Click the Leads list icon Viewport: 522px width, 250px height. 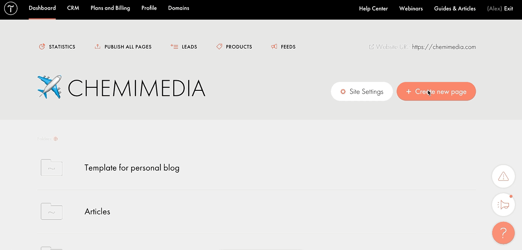point(174,47)
